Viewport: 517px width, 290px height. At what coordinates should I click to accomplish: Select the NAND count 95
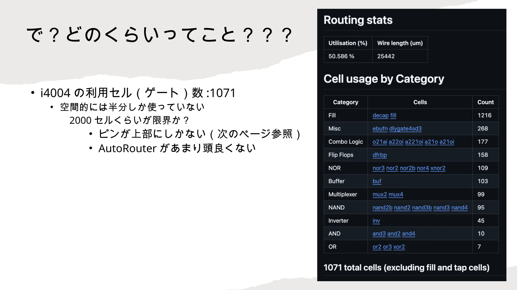481,207
